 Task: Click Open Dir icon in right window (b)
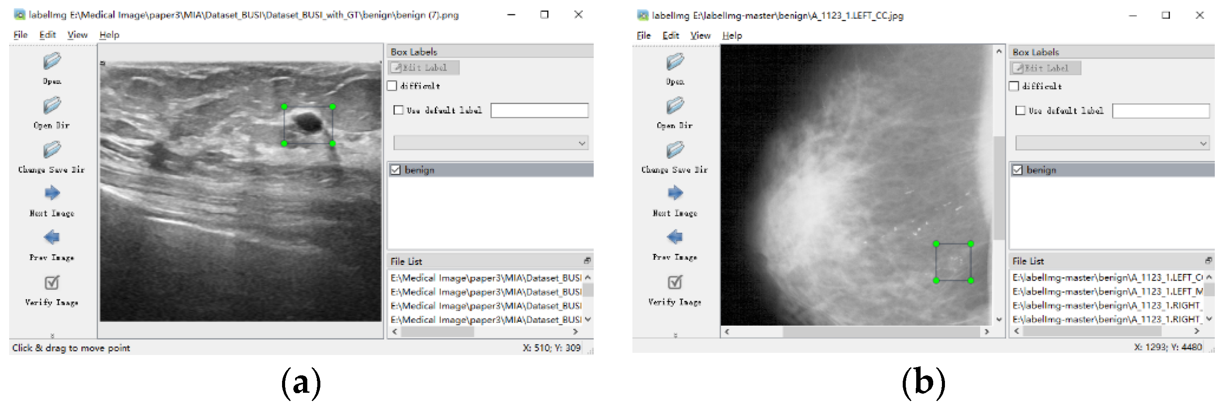[x=675, y=106]
